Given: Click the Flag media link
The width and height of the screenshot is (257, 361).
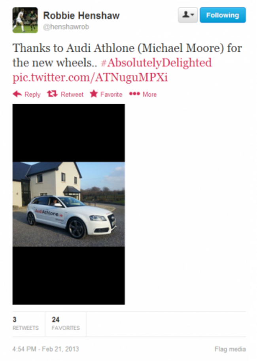Looking at the screenshot, I should pos(230,349).
